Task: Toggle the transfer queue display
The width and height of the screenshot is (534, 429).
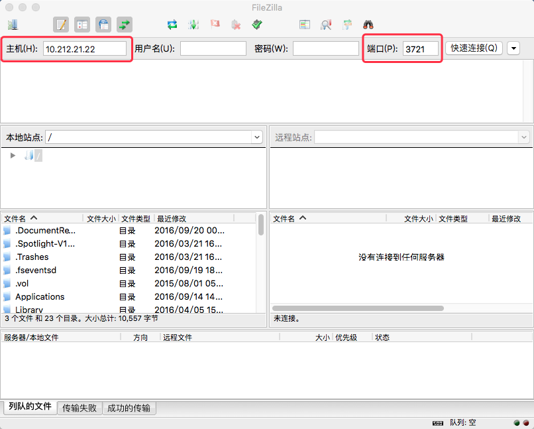Action: coord(125,25)
